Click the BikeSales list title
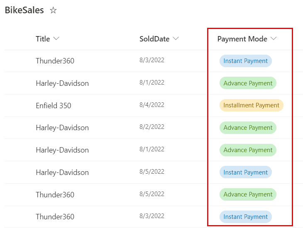303x228 pixels. coord(24,10)
